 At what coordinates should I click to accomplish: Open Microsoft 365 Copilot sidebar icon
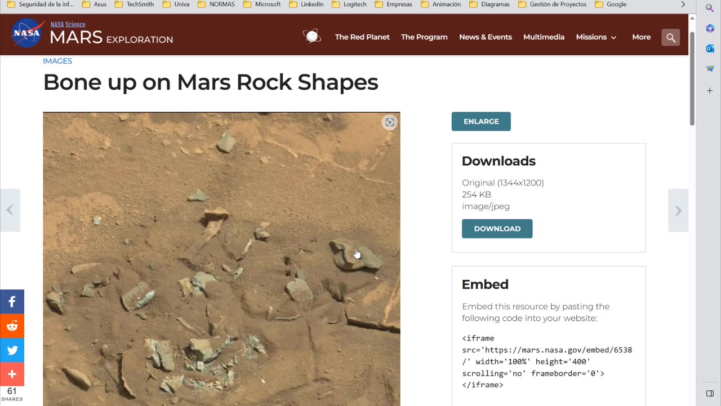pos(710,28)
